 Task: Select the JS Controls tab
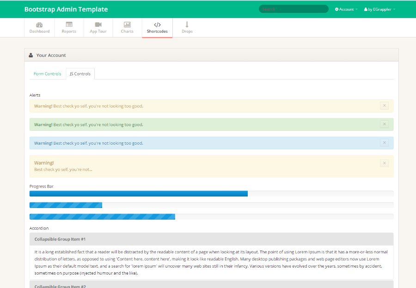coord(80,74)
